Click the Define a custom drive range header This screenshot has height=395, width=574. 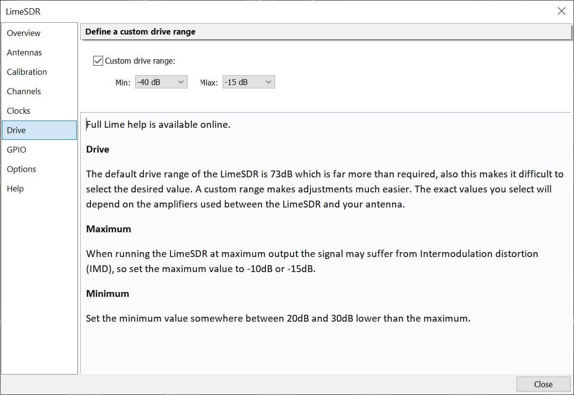(140, 31)
